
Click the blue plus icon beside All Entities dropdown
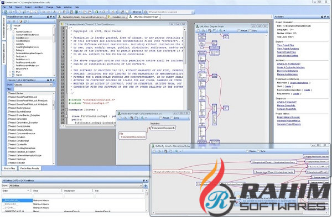[x=146, y=186]
